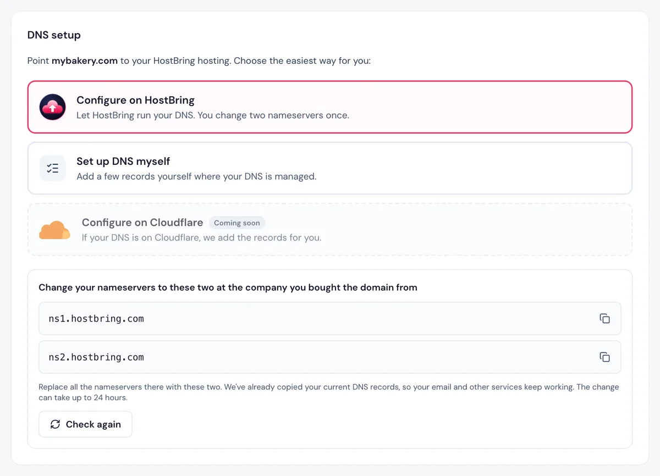Screen dimensions: 660x476
Task: Click the ns2.hostbring.com field
Action: tap(330, 357)
